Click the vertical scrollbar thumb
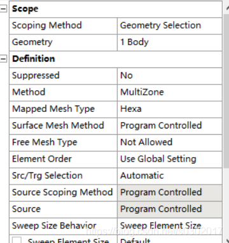 226,91
